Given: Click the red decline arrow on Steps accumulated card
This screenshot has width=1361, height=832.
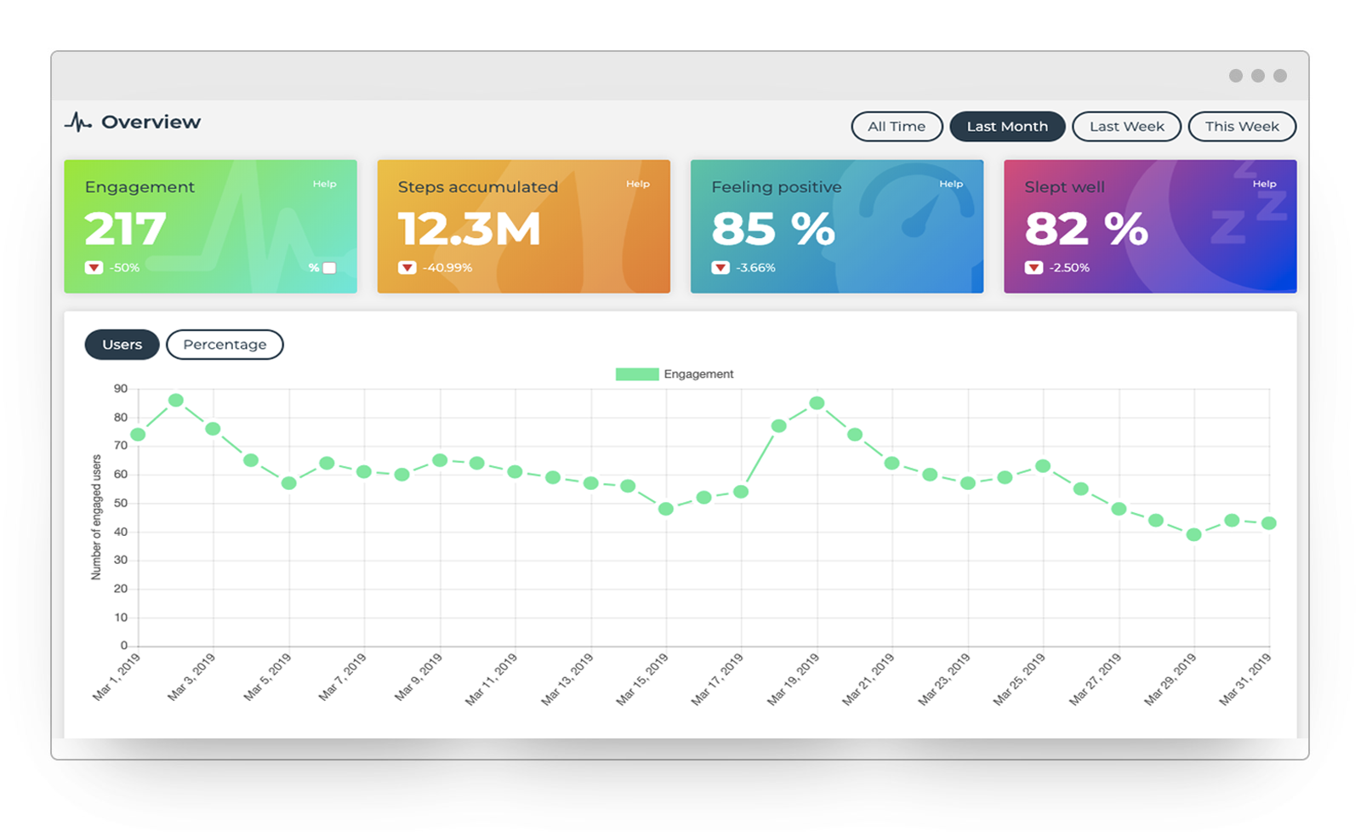Looking at the screenshot, I should click(x=407, y=267).
